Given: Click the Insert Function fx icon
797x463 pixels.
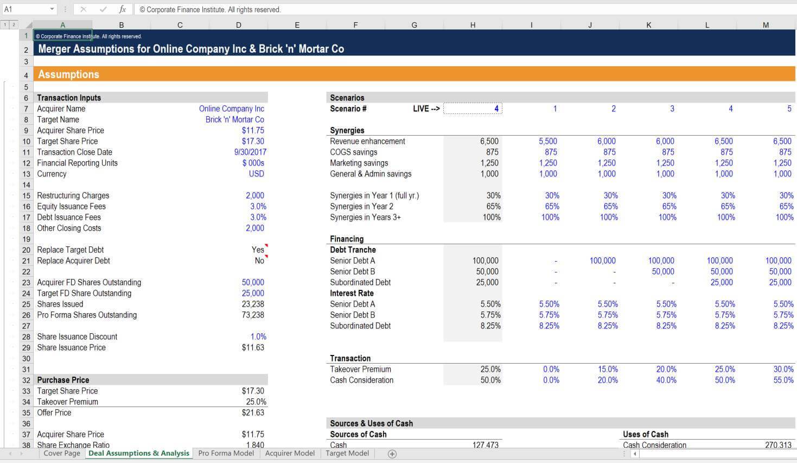Looking at the screenshot, I should coord(123,9).
